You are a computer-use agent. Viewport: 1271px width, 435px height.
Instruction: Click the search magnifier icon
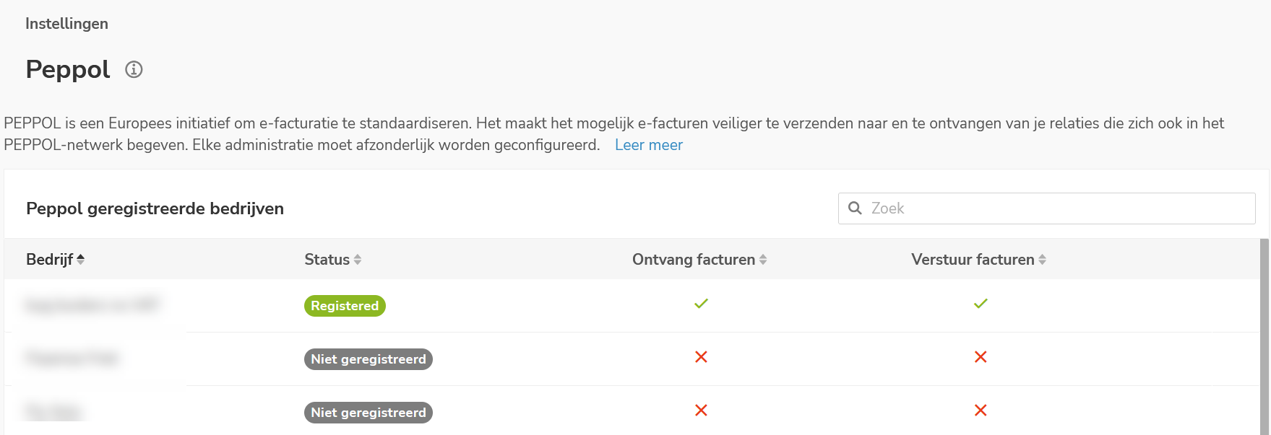pyautogui.click(x=855, y=208)
